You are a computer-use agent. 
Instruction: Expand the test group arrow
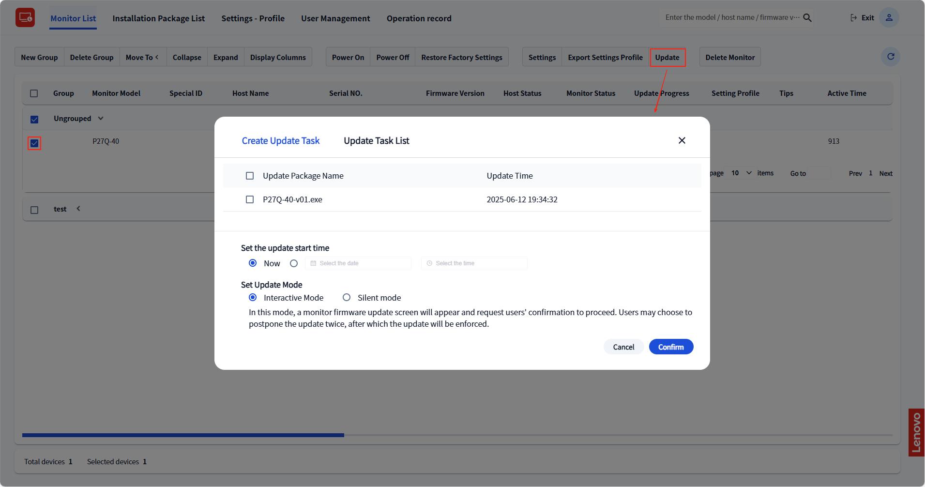point(78,209)
